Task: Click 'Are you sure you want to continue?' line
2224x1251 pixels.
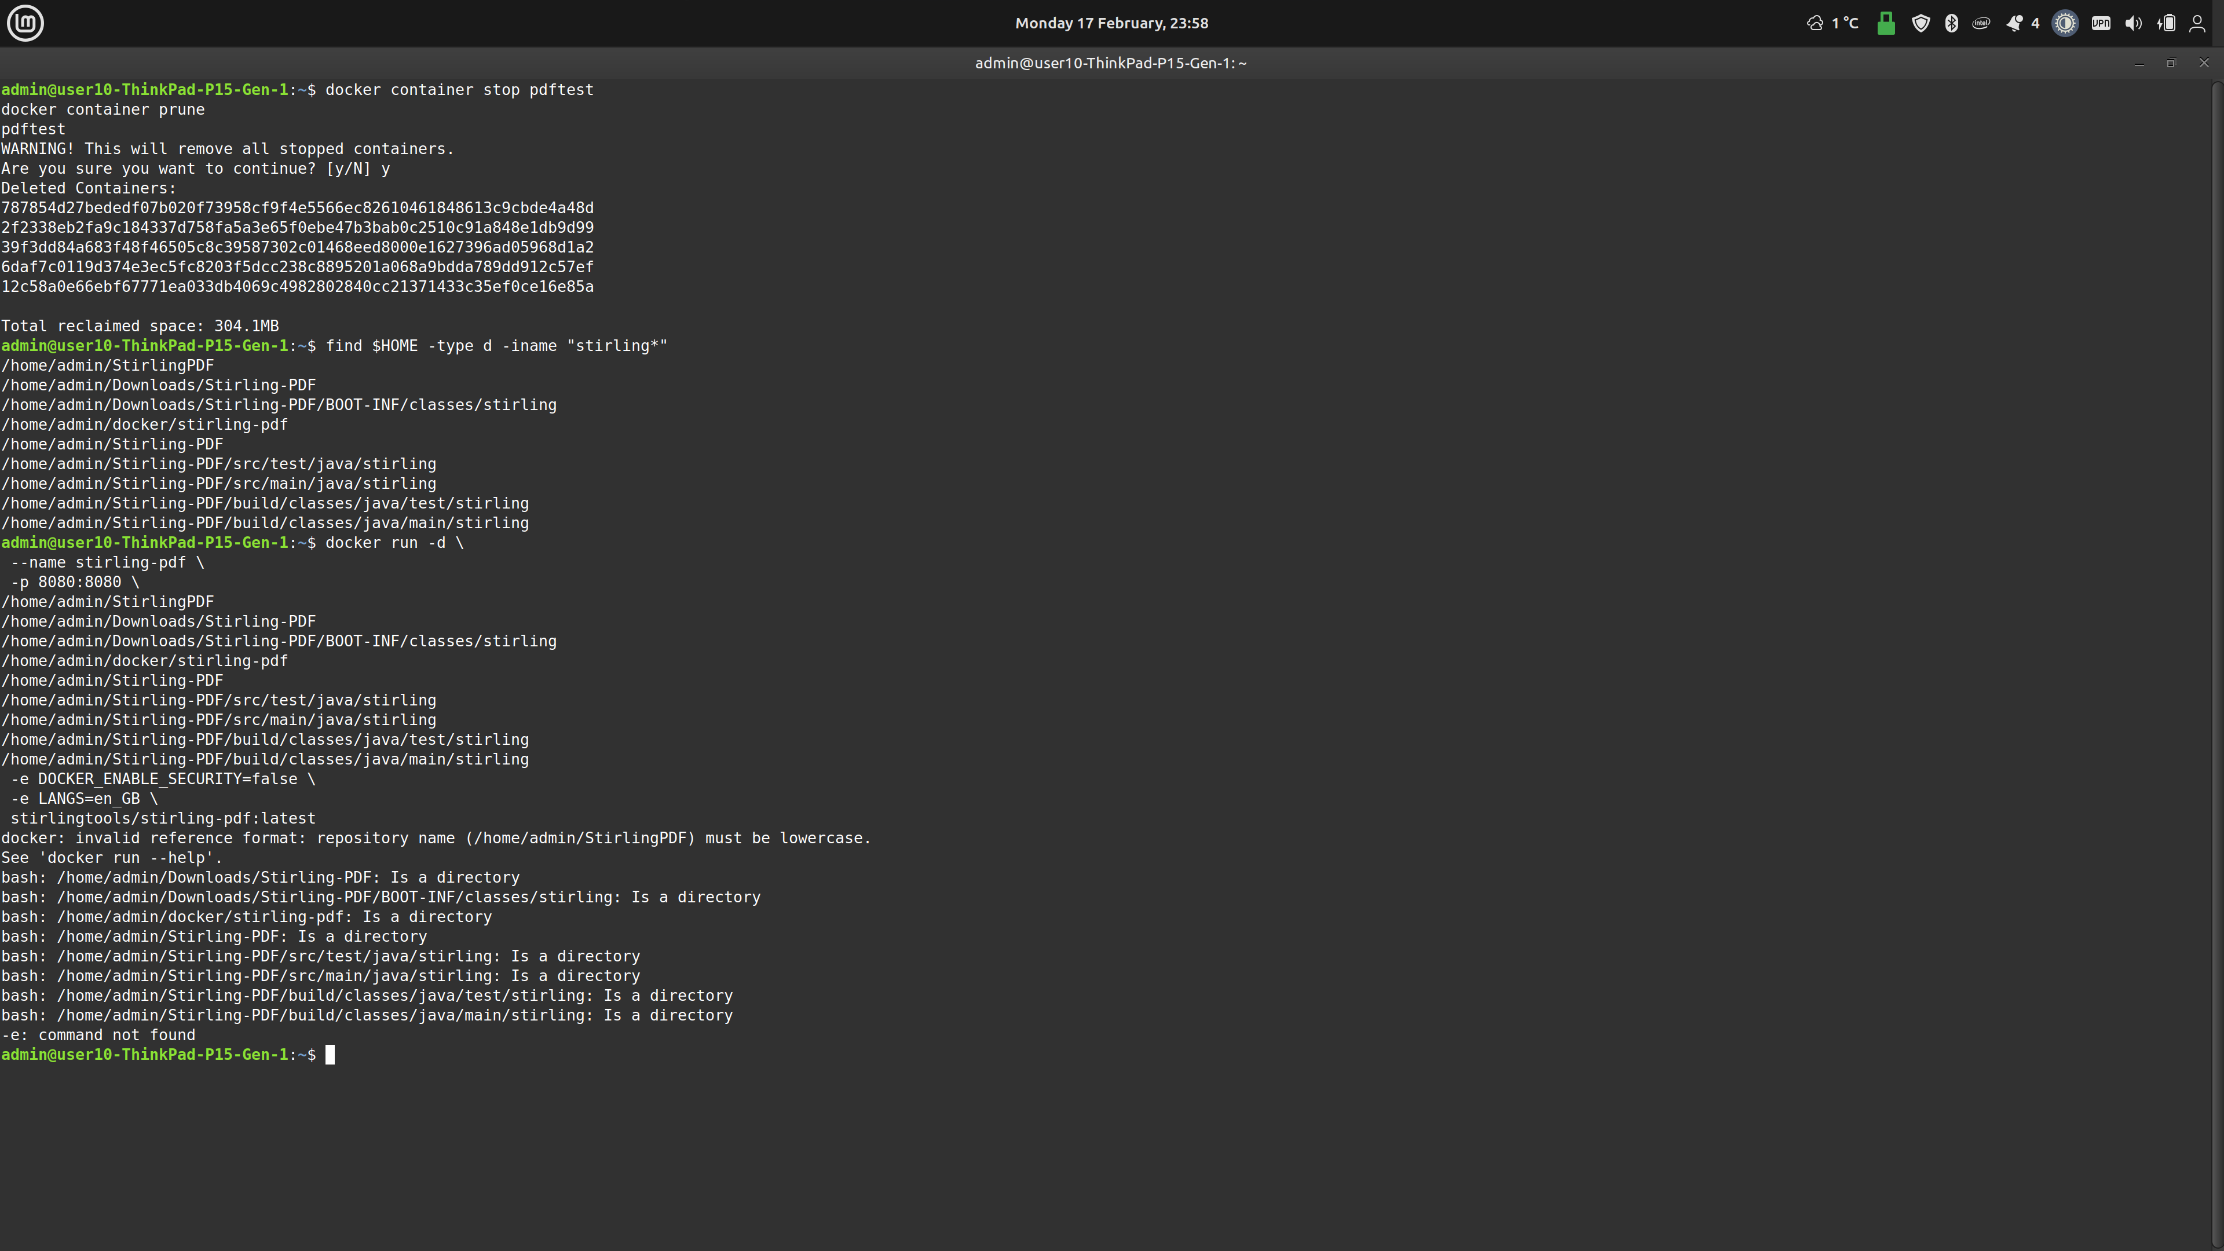Action: coord(195,169)
